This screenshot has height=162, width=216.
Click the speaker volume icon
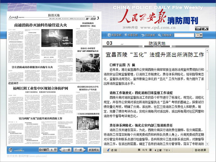11,150
